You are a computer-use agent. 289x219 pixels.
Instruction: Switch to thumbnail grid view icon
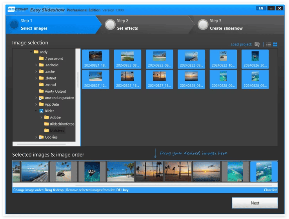(275, 44)
